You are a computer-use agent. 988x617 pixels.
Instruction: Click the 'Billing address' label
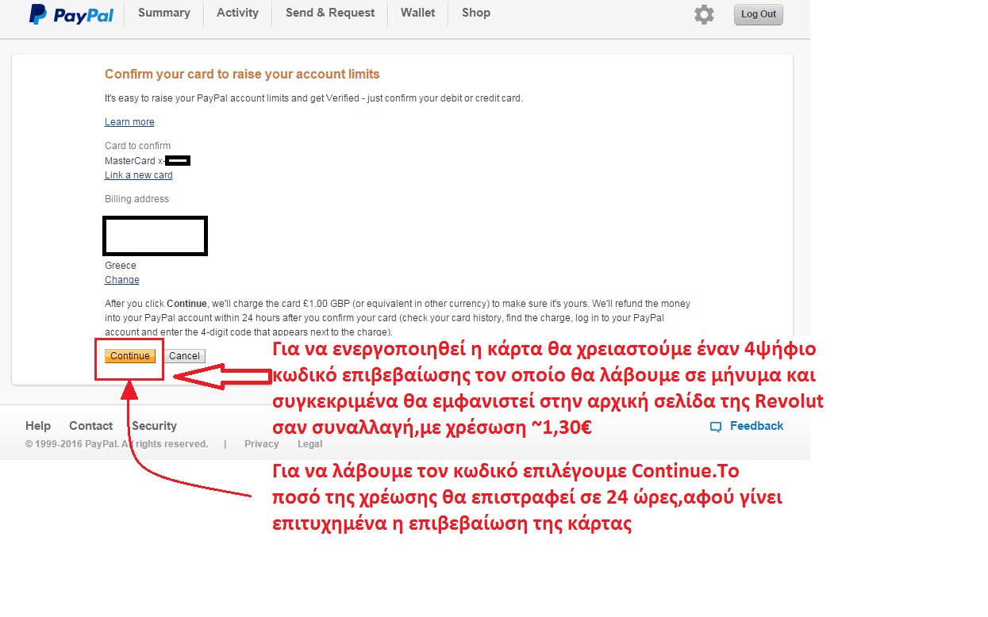[x=136, y=199]
